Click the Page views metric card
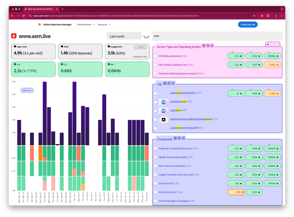The width and height of the screenshot is (294, 217). [33, 52]
